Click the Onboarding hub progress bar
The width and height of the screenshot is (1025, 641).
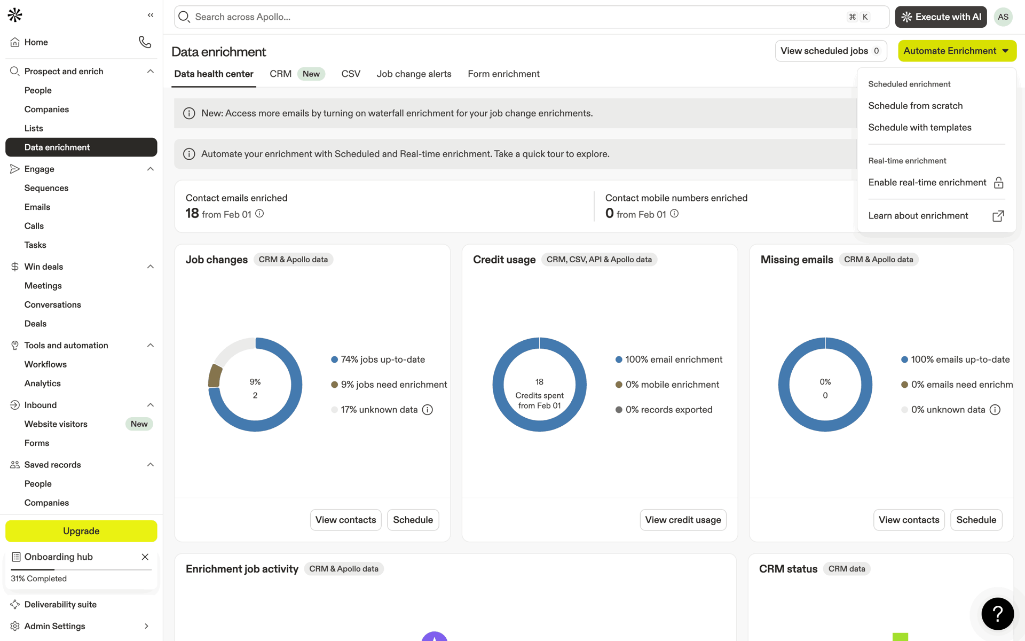pyautogui.click(x=81, y=570)
